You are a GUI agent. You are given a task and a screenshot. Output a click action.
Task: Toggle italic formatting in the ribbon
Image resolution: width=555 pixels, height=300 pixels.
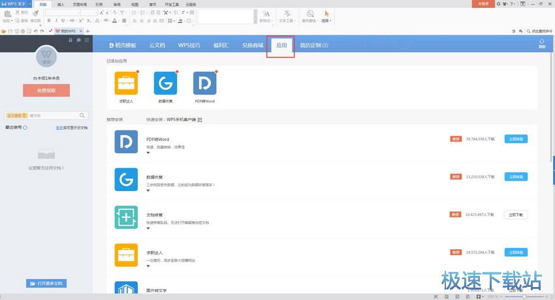click(56, 21)
